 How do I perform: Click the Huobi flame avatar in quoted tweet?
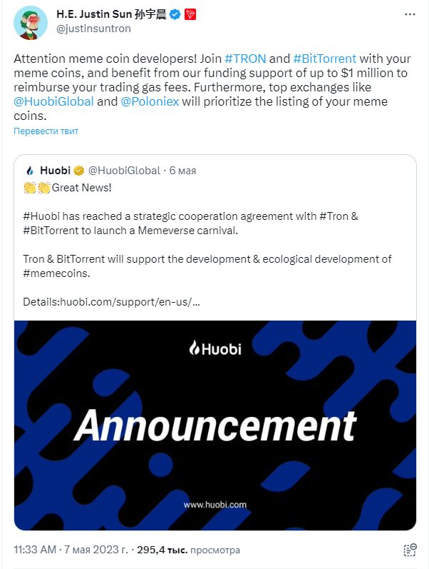coord(29,171)
